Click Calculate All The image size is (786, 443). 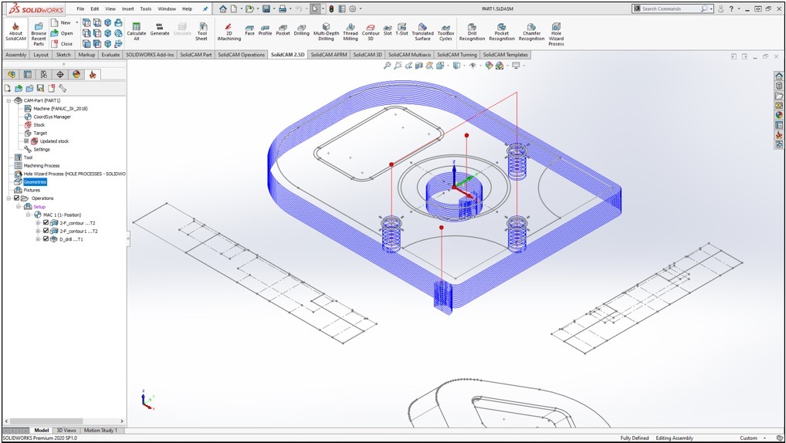(137, 32)
